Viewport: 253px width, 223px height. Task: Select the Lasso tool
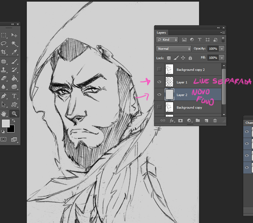4,43
